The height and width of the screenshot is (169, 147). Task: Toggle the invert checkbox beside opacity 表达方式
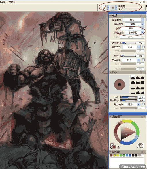[x=143, y=47]
